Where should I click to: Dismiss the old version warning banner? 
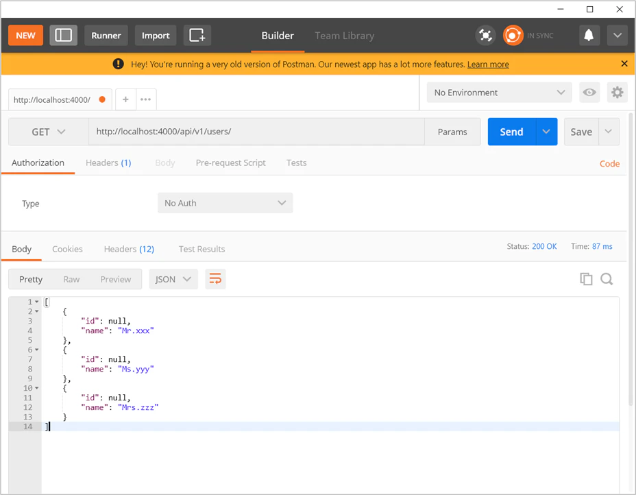click(x=624, y=63)
